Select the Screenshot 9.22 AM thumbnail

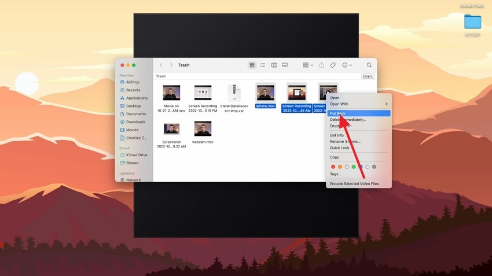point(171,128)
